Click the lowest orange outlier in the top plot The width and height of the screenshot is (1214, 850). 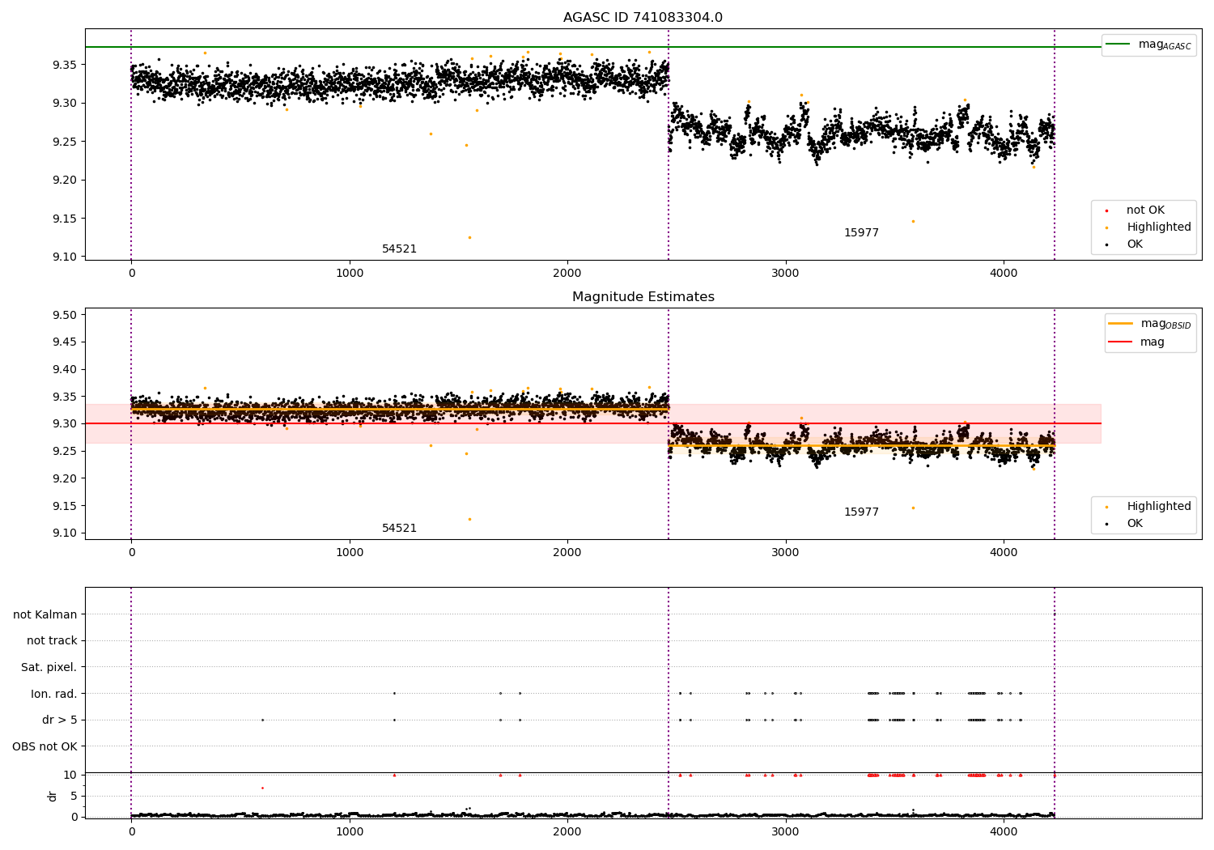[469, 237]
